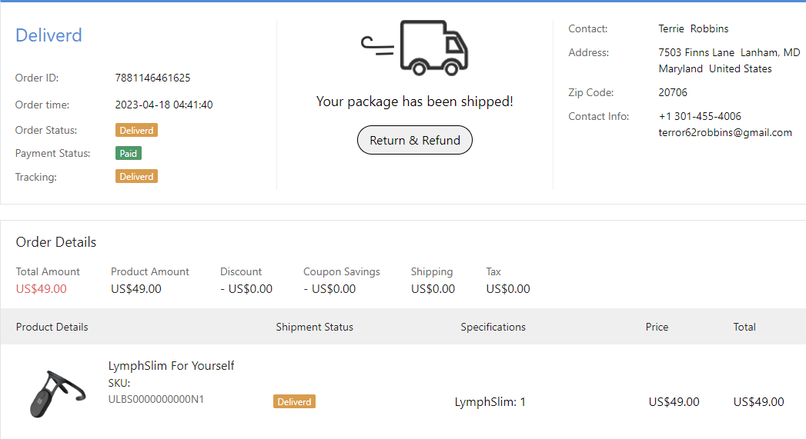Click the Return & Refund button
Image resolution: width=806 pixels, height=439 pixels.
click(415, 140)
